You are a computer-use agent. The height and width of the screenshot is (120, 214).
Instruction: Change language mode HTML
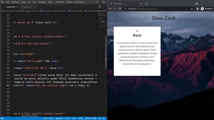[80, 118]
